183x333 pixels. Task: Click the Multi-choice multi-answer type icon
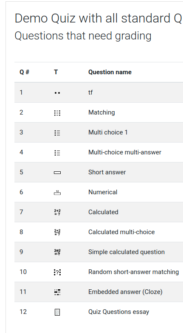(57, 153)
